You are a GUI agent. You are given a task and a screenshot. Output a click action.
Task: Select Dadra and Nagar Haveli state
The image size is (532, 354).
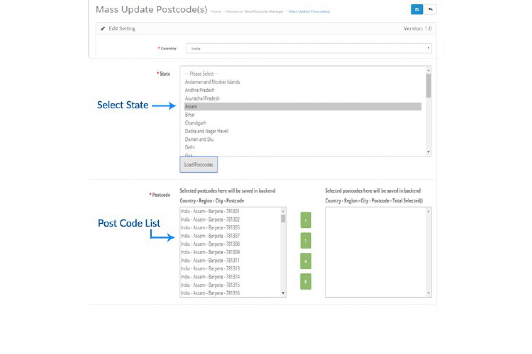tap(303, 131)
